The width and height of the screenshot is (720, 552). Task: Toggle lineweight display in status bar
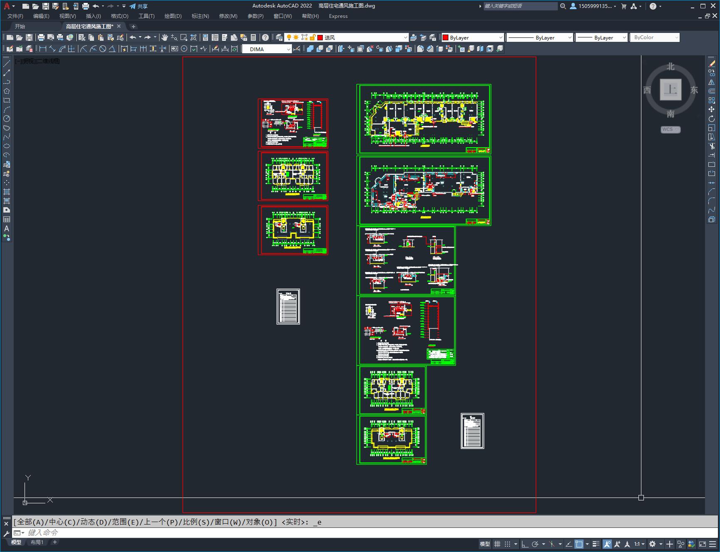pyautogui.click(x=596, y=544)
